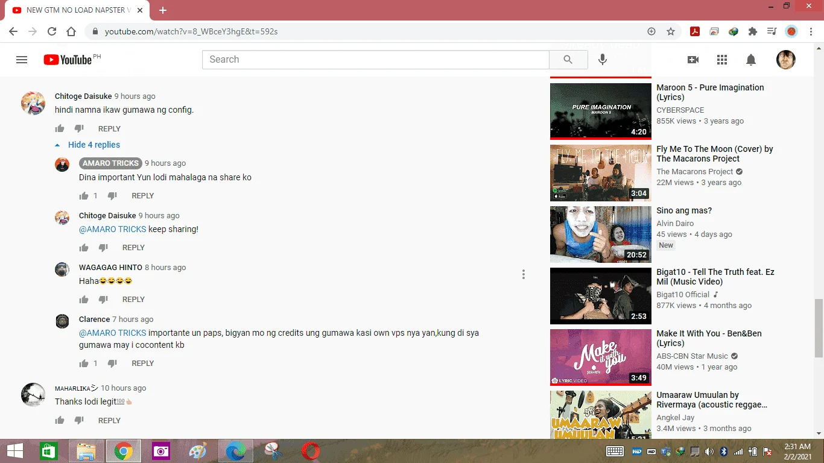
Task: Open the Chrome extensions puzzle icon
Action: point(753,31)
